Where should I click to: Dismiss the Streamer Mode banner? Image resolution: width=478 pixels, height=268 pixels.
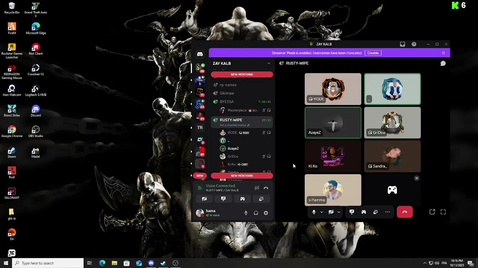tap(443, 53)
